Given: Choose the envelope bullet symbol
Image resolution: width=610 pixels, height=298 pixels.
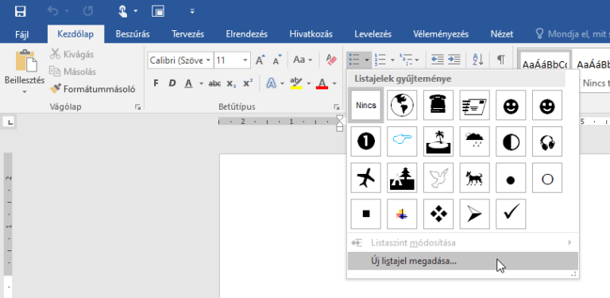Looking at the screenshot, I should tap(475, 105).
